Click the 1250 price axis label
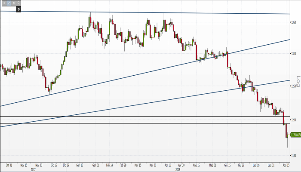Screen dimensions: 301x172 (x=295, y=86)
